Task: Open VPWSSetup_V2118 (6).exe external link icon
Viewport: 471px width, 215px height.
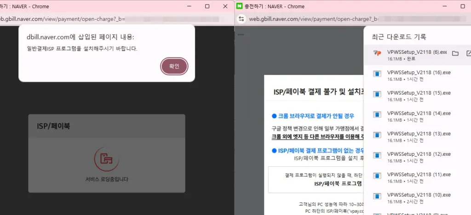Action: coord(469,53)
